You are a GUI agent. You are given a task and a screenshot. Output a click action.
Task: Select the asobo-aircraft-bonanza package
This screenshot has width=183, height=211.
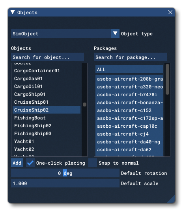point(129,103)
